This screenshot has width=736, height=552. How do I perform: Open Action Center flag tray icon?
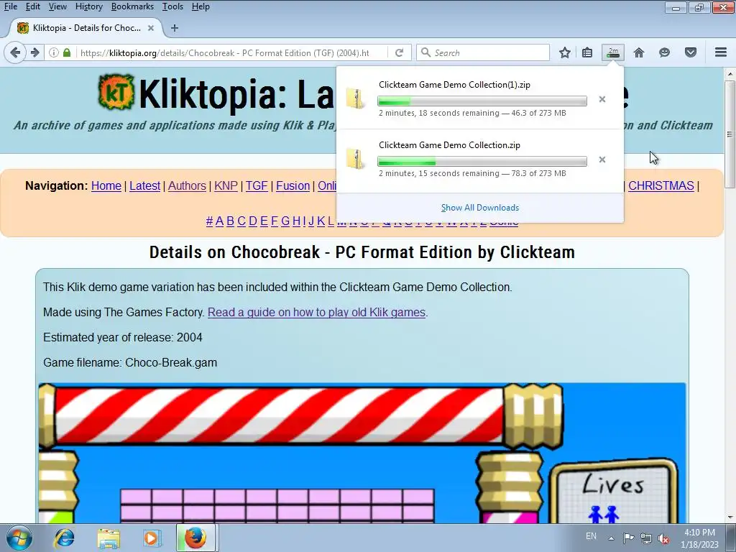[x=628, y=538]
